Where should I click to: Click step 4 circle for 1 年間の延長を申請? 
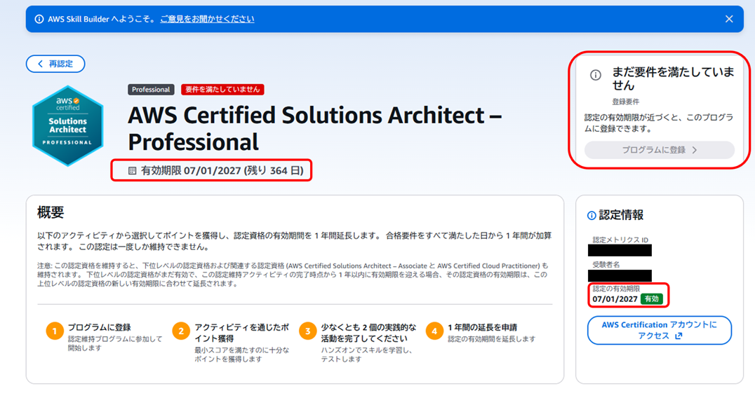(x=434, y=331)
